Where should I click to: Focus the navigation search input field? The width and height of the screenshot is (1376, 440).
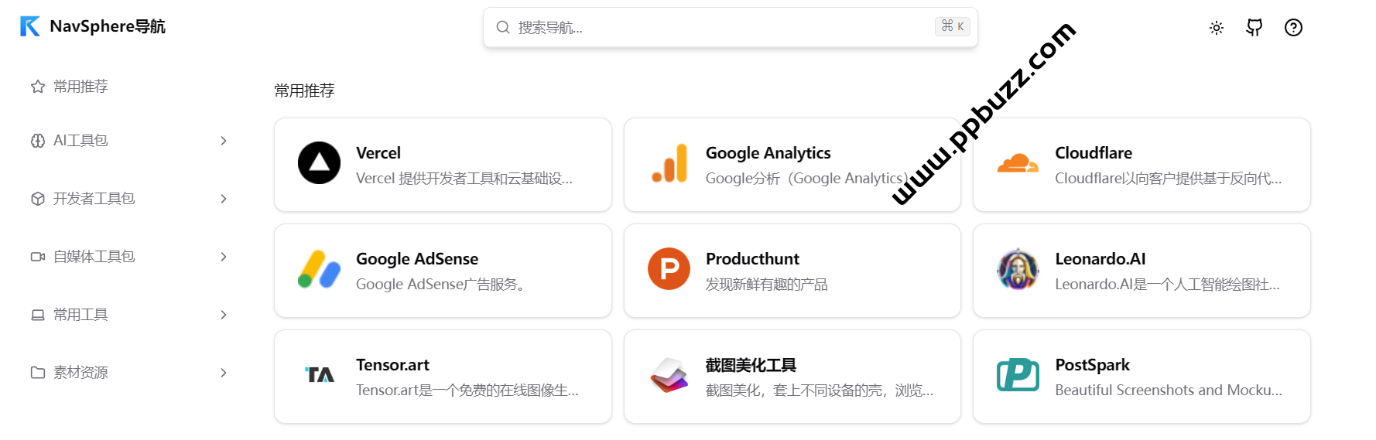pos(720,28)
